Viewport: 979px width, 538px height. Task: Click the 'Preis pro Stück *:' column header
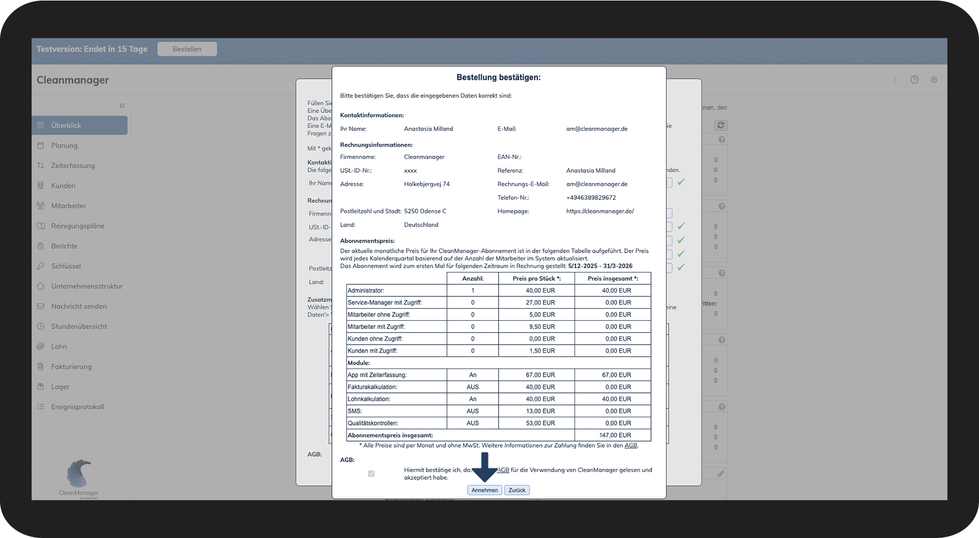537,279
